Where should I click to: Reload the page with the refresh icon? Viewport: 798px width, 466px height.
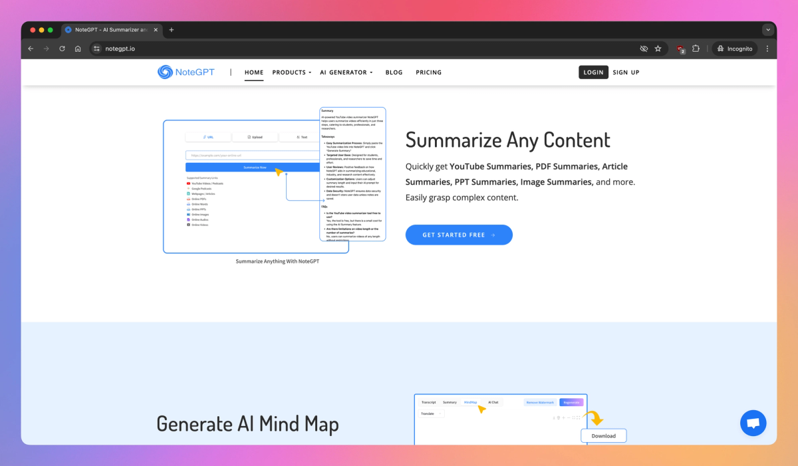pos(63,49)
